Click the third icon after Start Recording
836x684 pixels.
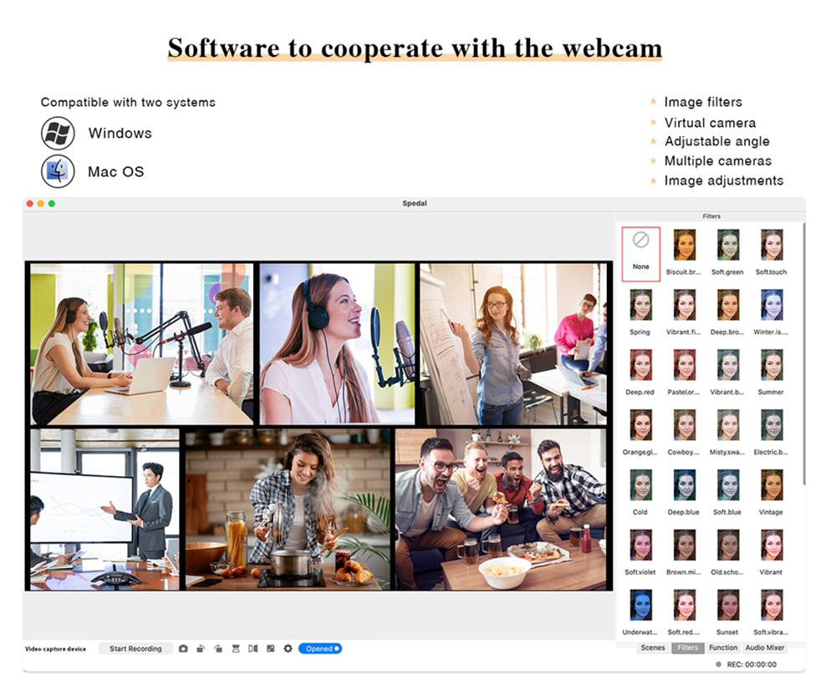pos(218,649)
